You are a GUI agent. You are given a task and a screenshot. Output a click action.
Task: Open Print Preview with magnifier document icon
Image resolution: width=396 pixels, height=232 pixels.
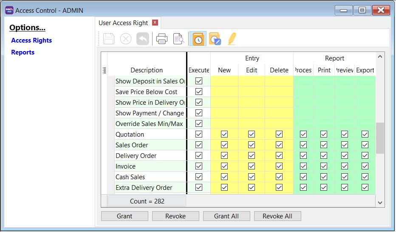click(x=178, y=39)
